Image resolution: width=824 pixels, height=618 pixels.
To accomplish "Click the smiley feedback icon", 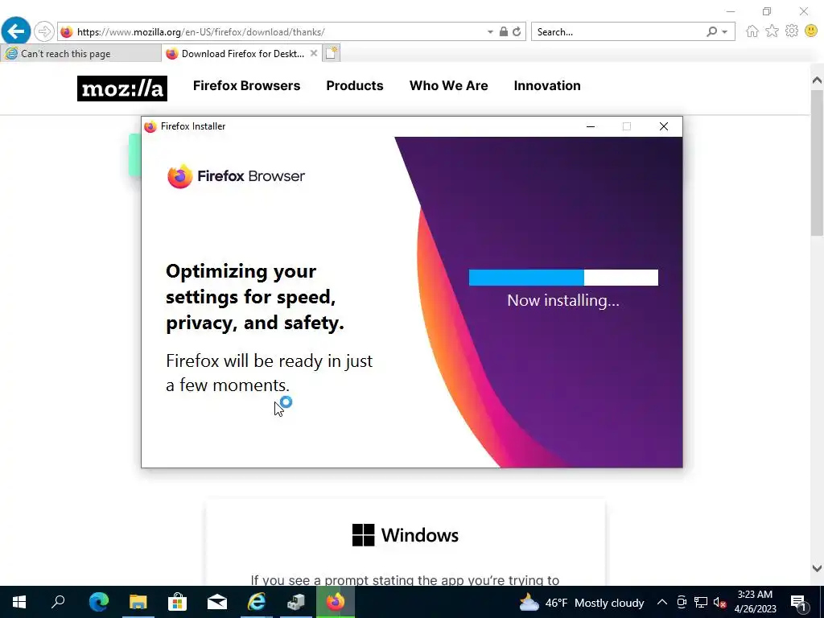I will coord(811,31).
